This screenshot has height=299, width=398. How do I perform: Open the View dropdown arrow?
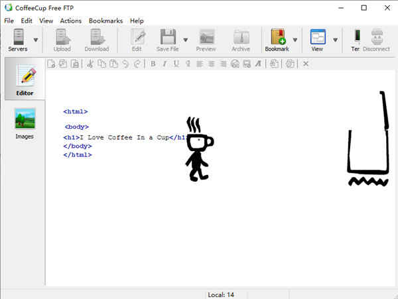335,40
